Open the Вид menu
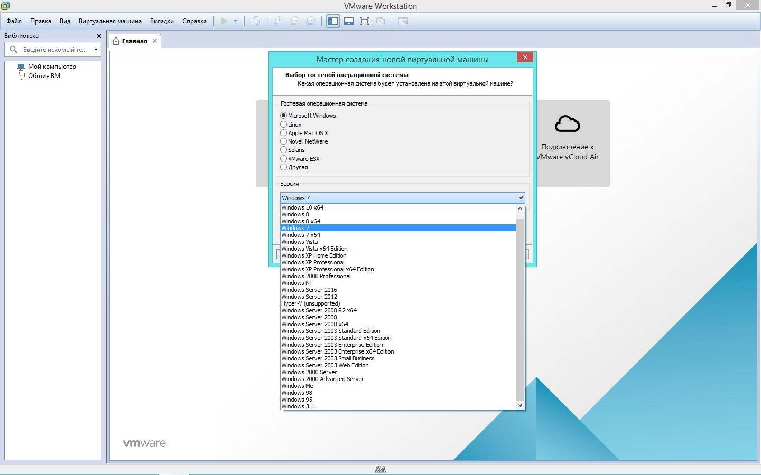 (65, 21)
